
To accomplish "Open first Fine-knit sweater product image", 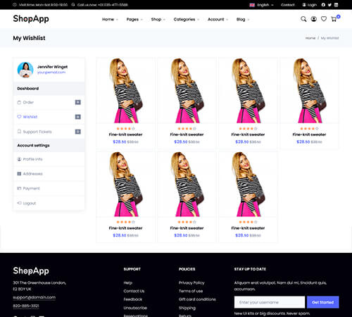I will click(x=126, y=91).
